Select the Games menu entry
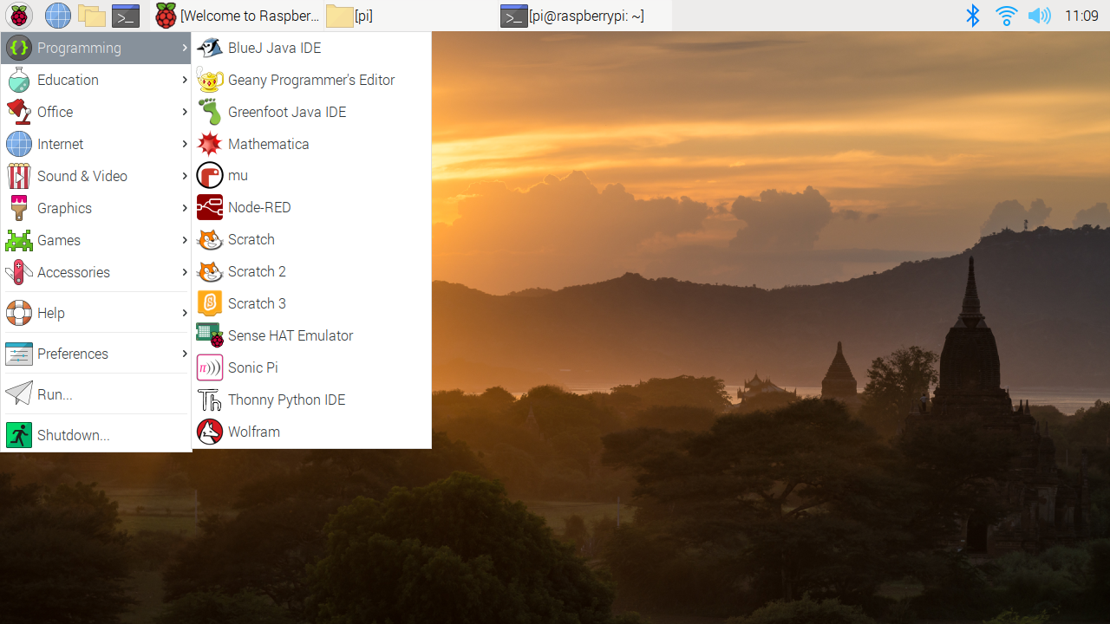This screenshot has height=624, width=1110. coord(58,240)
